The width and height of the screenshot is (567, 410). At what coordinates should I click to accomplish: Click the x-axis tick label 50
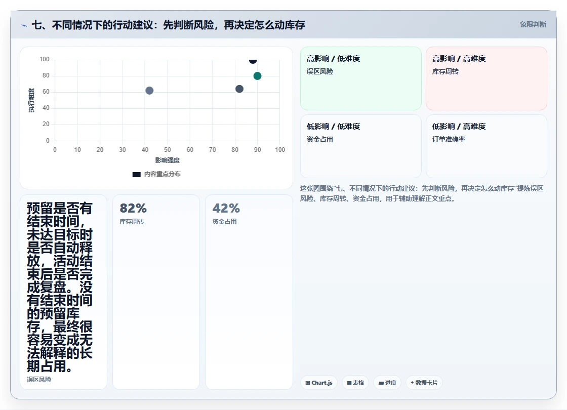coord(168,150)
